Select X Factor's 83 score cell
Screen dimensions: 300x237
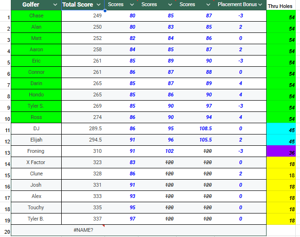[122, 162]
